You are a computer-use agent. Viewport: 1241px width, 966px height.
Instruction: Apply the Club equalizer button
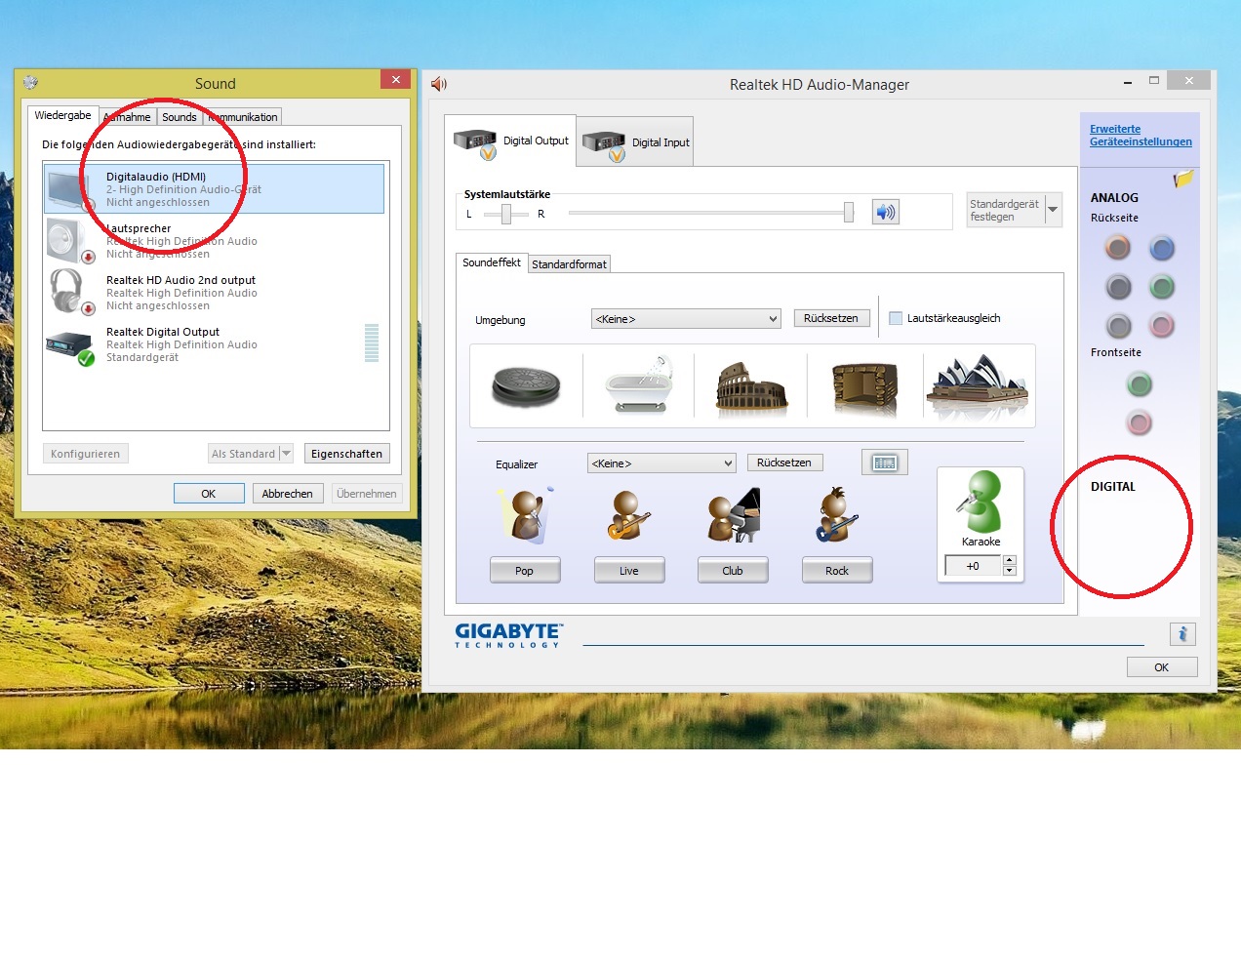[733, 571]
